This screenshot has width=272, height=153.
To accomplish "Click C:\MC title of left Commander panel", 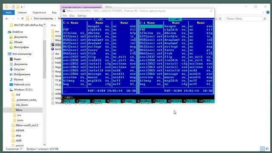I will point(99,20).
